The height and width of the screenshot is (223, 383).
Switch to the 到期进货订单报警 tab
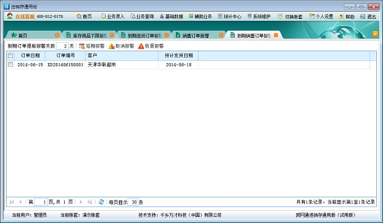point(140,35)
